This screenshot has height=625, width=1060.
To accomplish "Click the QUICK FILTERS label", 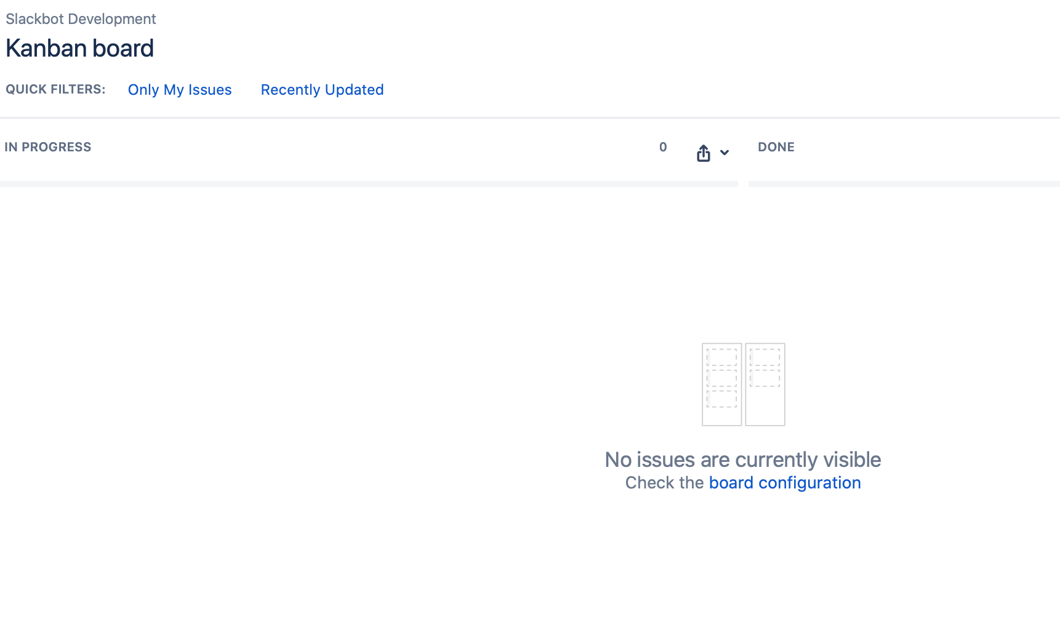I will click(x=55, y=89).
